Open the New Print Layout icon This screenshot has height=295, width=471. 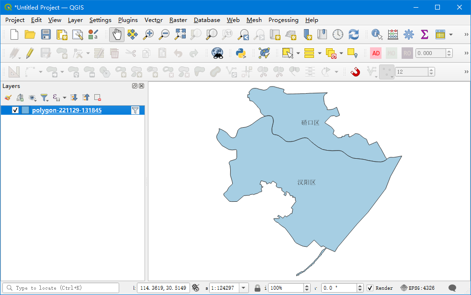[62, 34]
